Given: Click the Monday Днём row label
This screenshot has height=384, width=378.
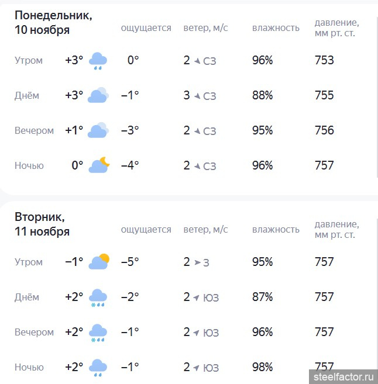Looking at the screenshot, I should (27, 96).
